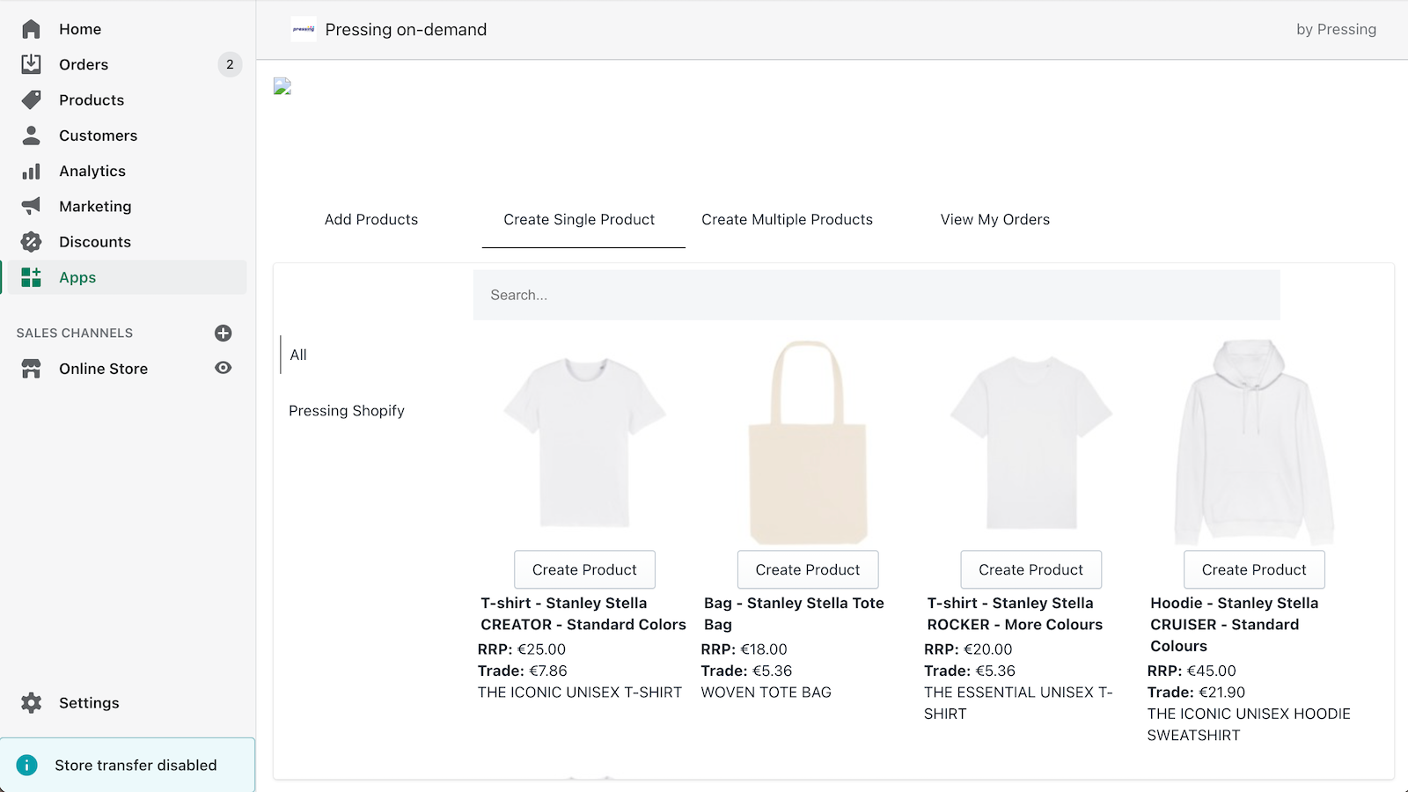The height and width of the screenshot is (792, 1408).
Task: Click the CRUISER Standard Colours hoodie title
Action: (1234, 624)
